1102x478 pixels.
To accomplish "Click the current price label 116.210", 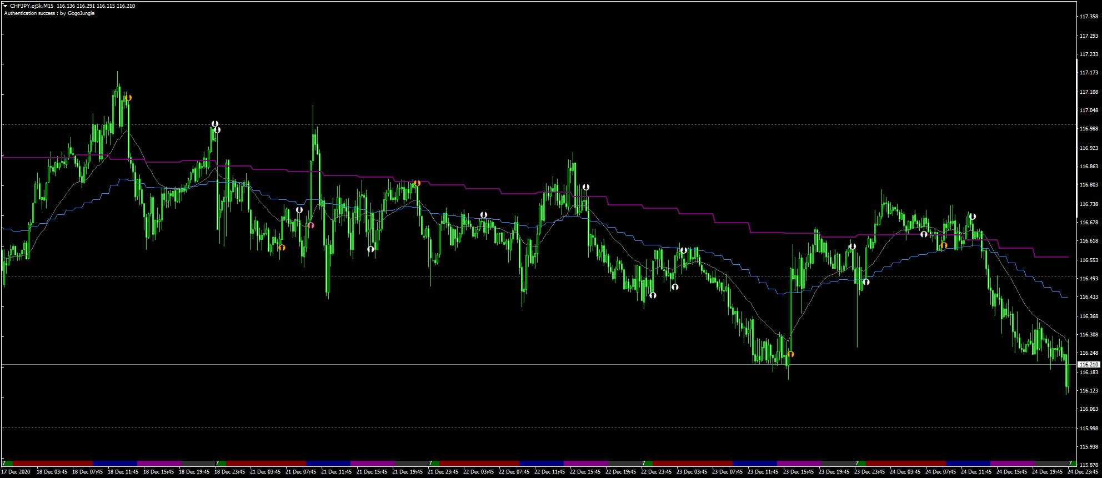I will click(x=1089, y=365).
